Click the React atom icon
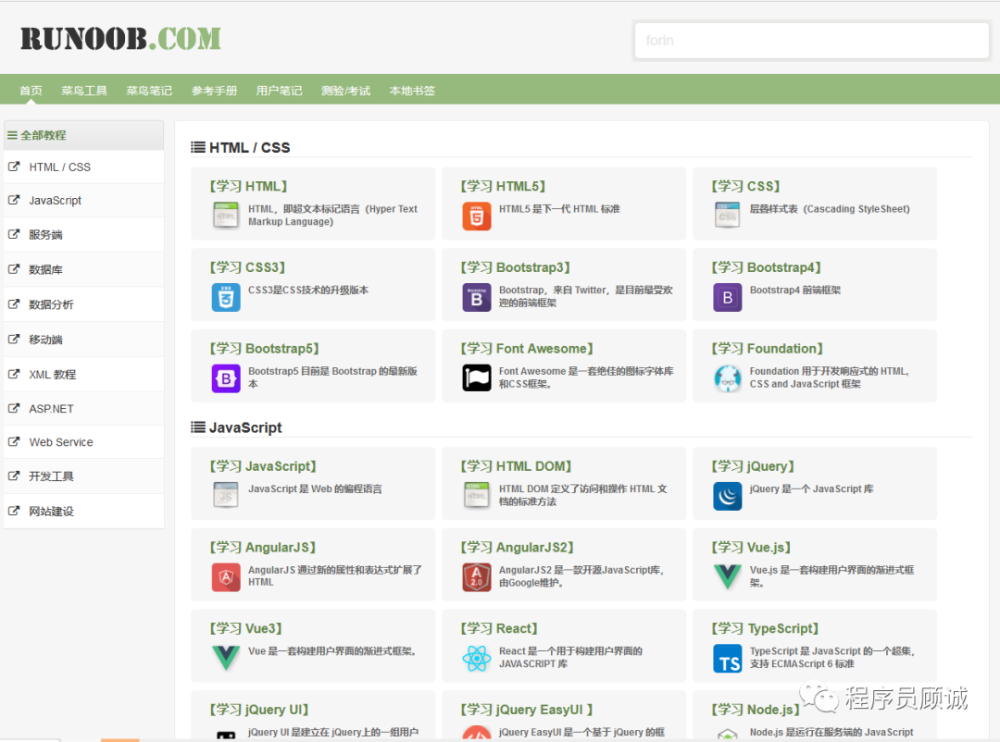1000x742 pixels. pyautogui.click(x=477, y=658)
